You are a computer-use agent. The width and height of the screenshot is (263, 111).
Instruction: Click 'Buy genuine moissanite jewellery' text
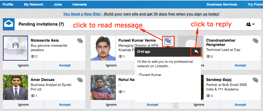pos(49,48)
